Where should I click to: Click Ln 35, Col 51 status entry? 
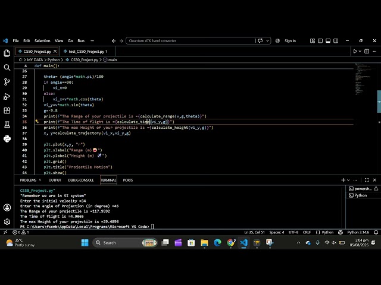tap(254, 232)
